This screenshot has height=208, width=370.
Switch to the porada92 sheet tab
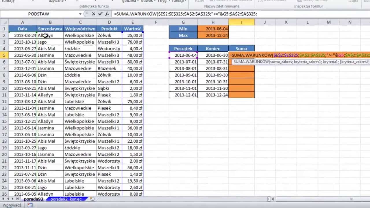click(34, 199)
